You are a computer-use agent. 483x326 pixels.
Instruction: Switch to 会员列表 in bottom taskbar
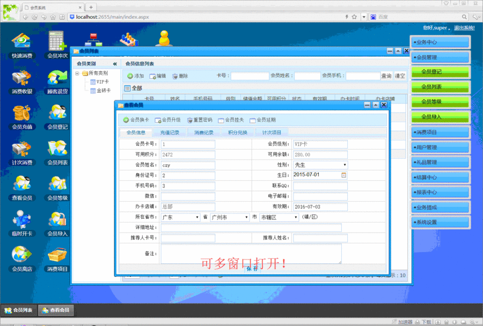point(18,310)
